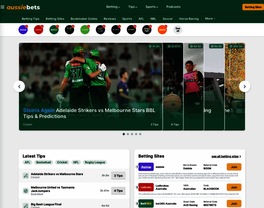264x208 pixels.
Task: Expand the Sports dropdown in top navigation
Action: click(x=152, y=7)
